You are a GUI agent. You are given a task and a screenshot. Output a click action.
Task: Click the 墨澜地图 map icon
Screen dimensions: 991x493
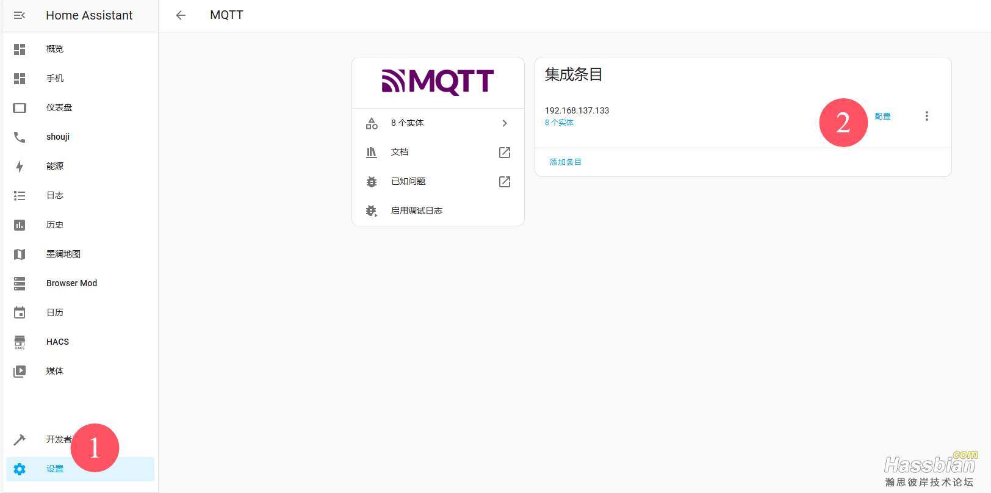coord(20,254)
